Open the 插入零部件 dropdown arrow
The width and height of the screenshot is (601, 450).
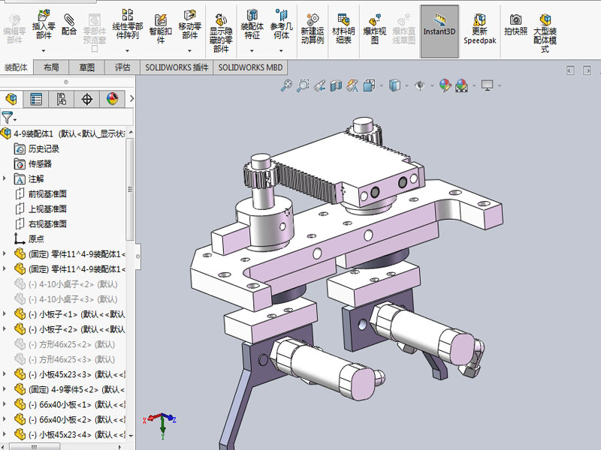pyautogui.click(x=44, y=51)
